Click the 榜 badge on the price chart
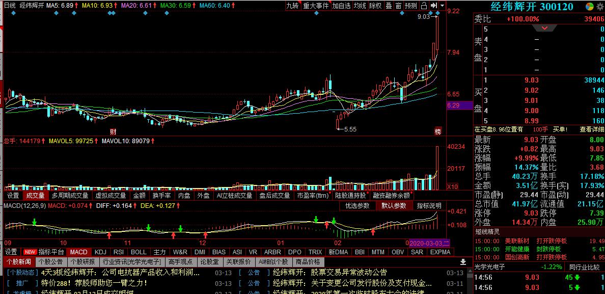This screenshot has height=294, width=605. (437, 131)
